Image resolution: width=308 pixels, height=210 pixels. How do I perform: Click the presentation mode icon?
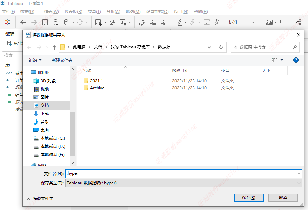pos(283,22)
